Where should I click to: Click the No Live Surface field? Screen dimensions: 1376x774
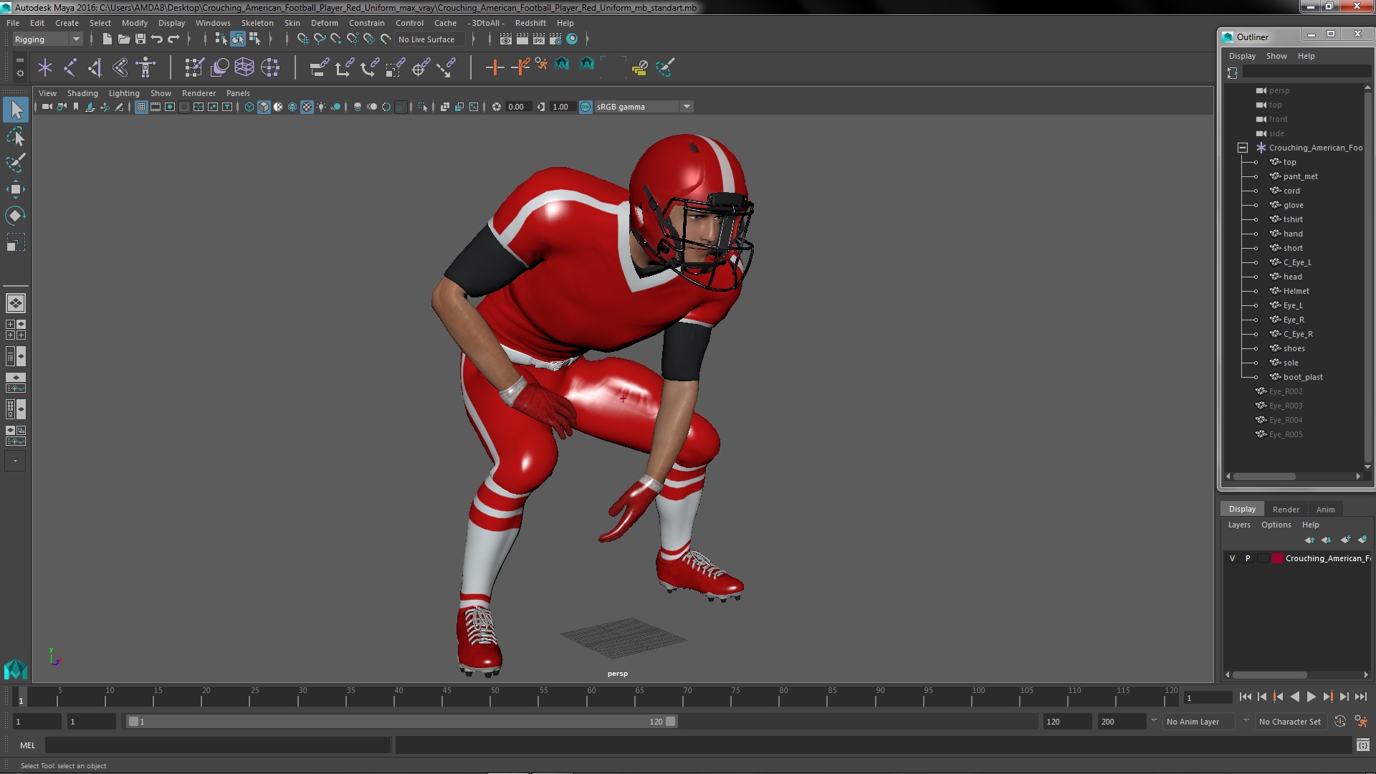[x=431, y=39]
